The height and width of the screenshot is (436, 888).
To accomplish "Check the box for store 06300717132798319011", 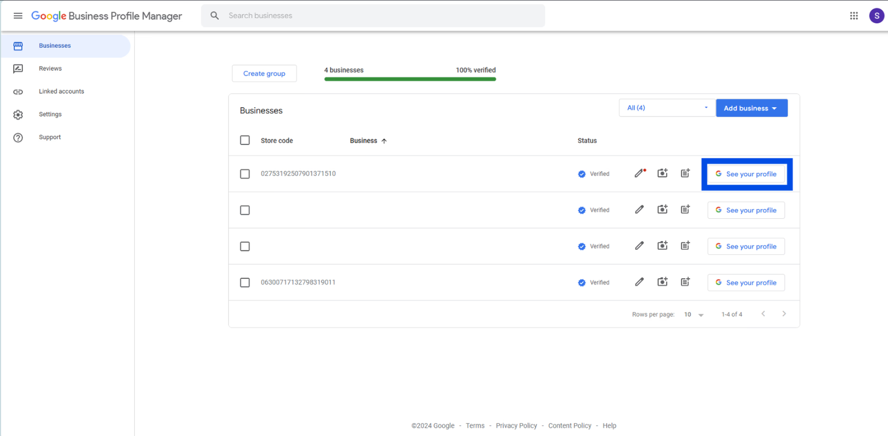I will [245, 283].
